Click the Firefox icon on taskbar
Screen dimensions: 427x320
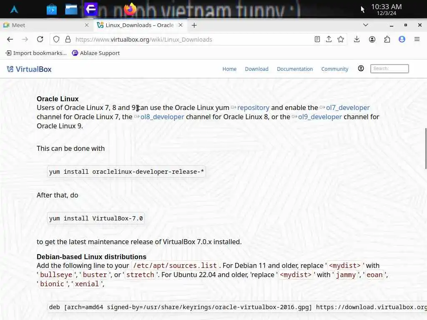(x=130, y=9)
